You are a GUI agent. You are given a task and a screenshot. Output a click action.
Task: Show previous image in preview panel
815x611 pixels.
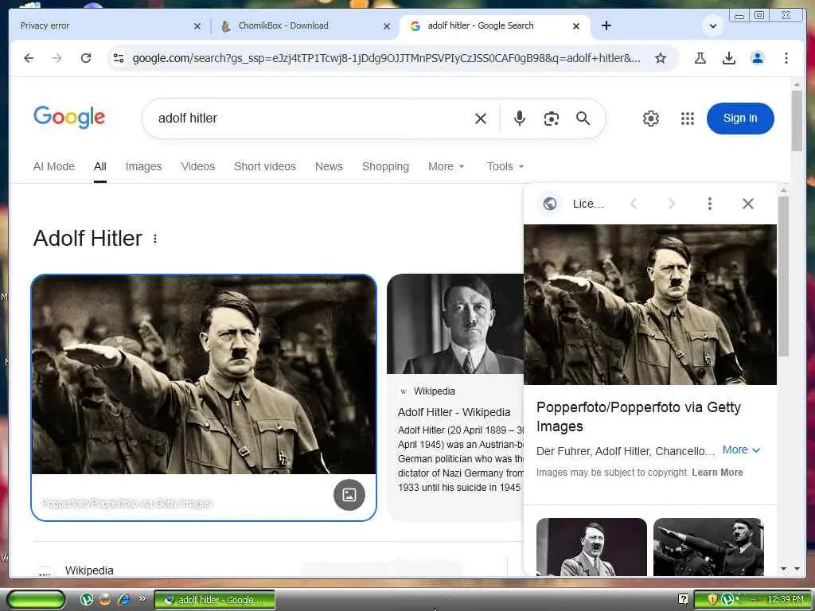pos(634,204)
